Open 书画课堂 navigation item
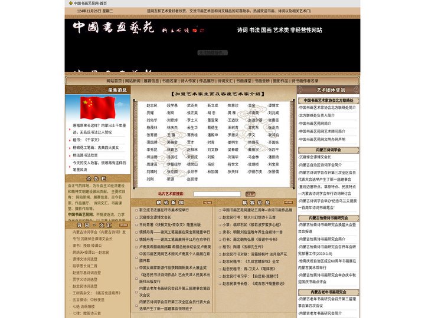425x318 pixels. point(244,81)
